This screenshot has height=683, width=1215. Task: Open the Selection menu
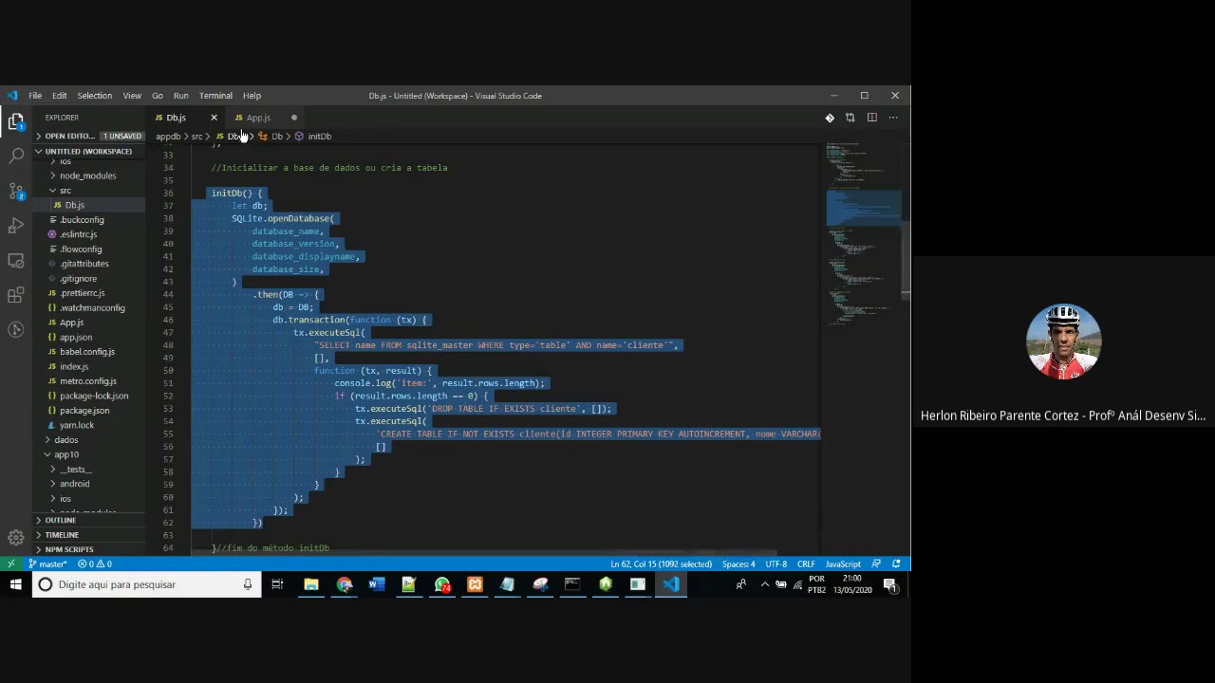tap(94, 96)
